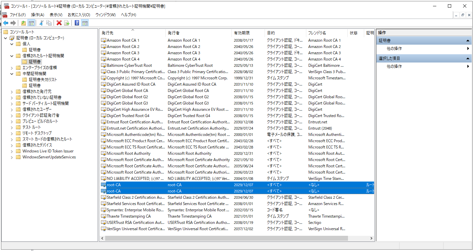Click certificate icon of Entrust.net Certification Authority
Viewport: 473px width, 251px height.
[104, 128]
